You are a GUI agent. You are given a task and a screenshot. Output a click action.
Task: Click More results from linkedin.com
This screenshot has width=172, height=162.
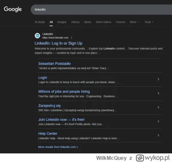(x=58, y=147)
